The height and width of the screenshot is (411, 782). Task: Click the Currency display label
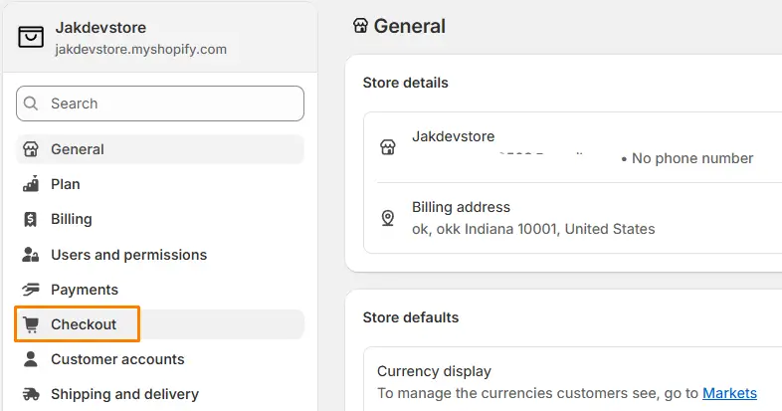click(434, 371)
